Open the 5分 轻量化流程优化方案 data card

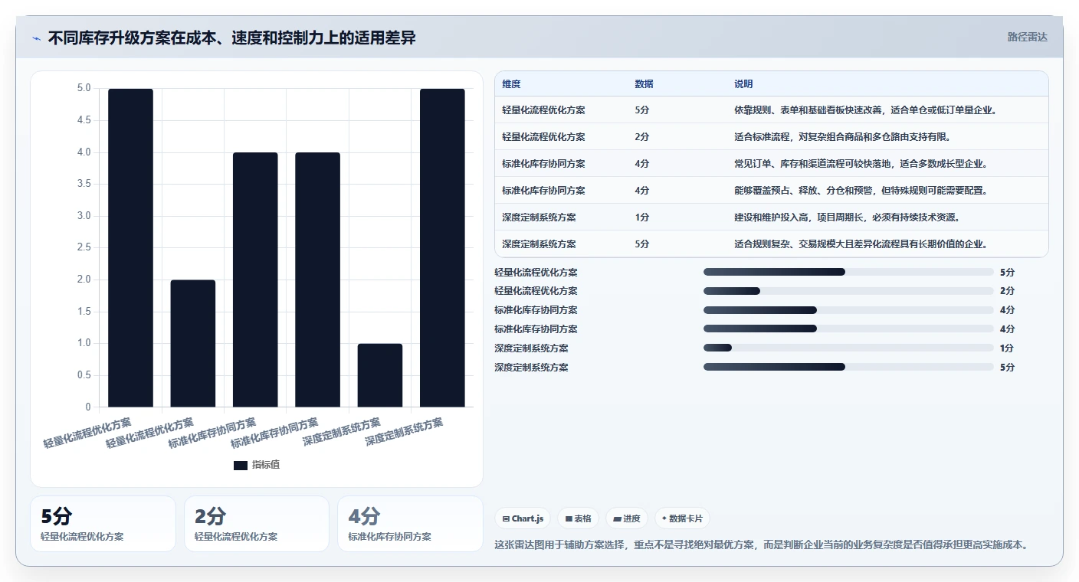point(103,524)
